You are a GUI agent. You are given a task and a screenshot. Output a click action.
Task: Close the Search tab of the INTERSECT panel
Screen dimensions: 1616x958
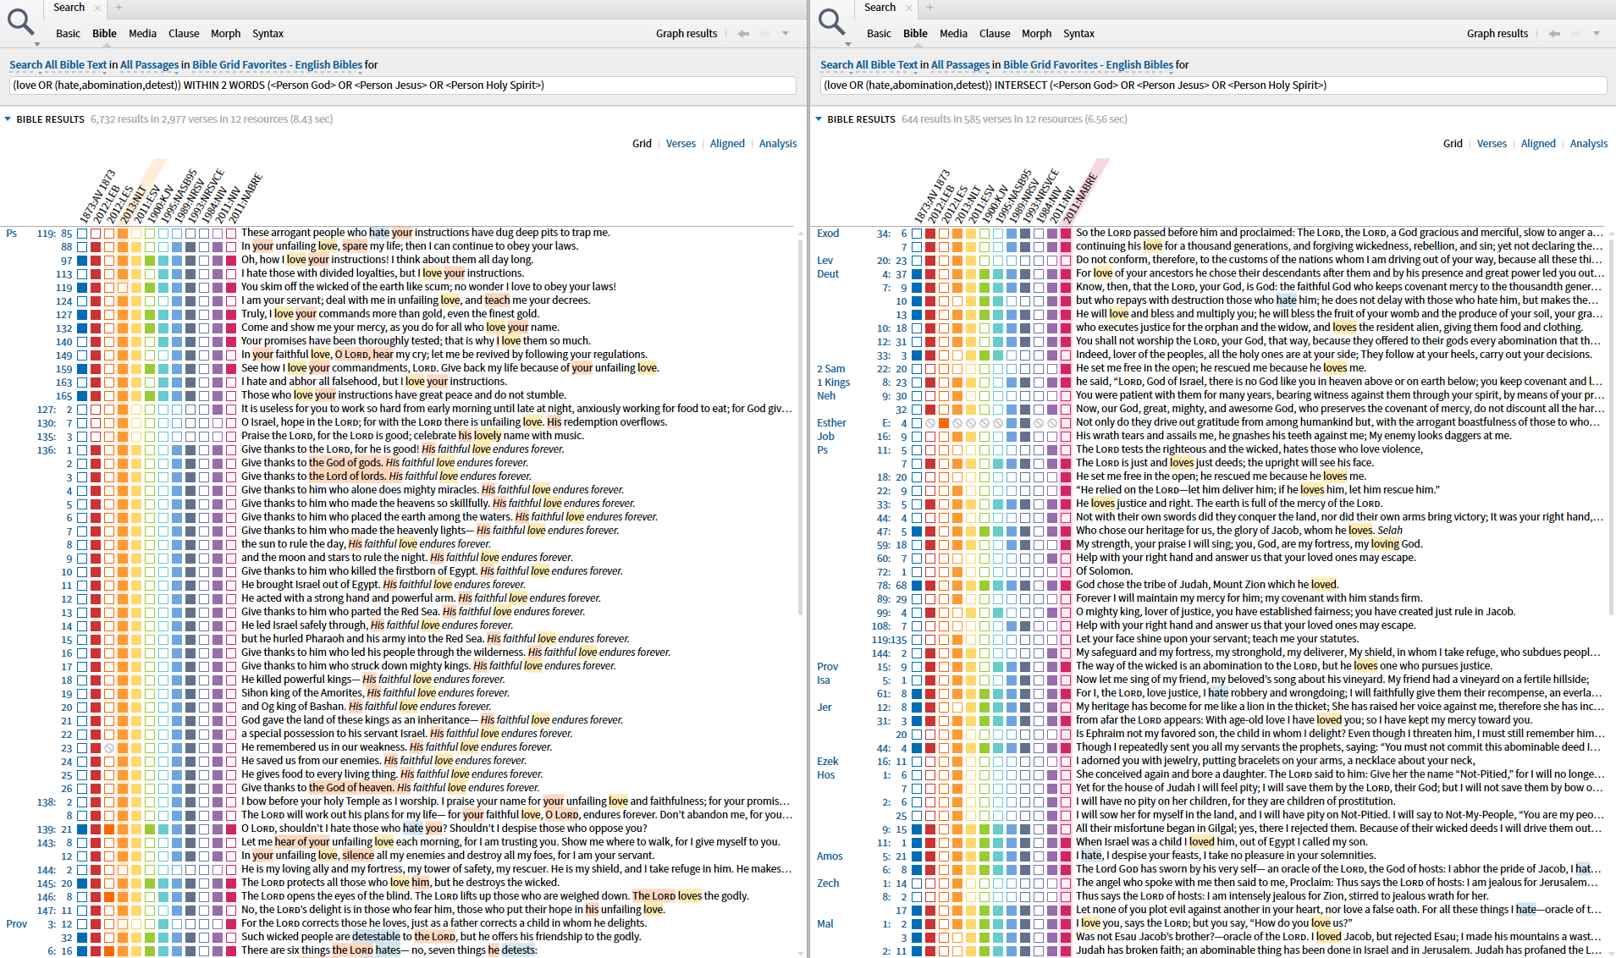pos(908,8)
